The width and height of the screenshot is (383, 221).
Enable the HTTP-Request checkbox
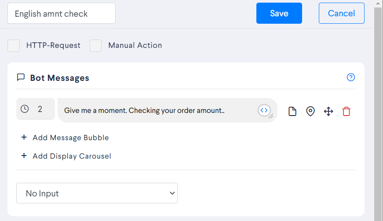(14, 46)
